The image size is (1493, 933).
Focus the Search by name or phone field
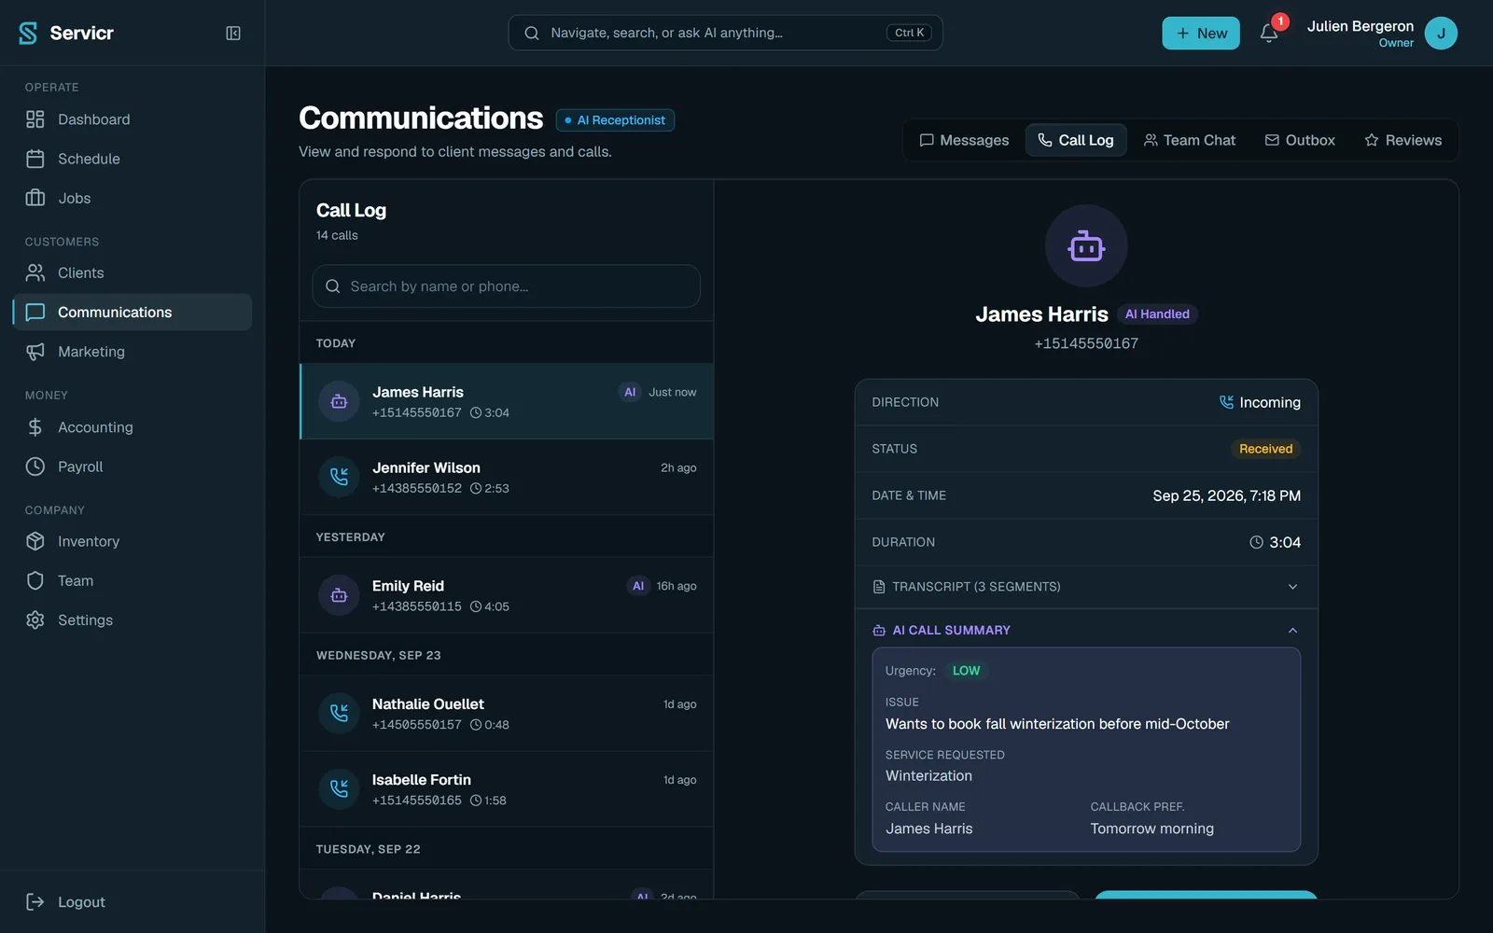(506, 286)
